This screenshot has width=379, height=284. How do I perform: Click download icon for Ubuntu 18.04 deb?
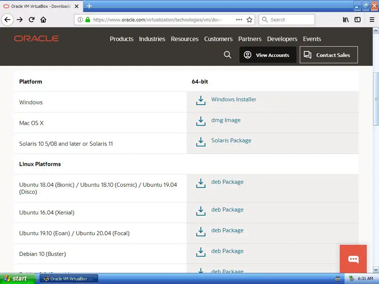pyautogui.click(x=201, y=183)
